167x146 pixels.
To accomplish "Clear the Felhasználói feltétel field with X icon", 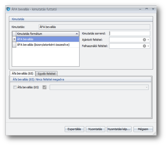I will pos(144,46).
